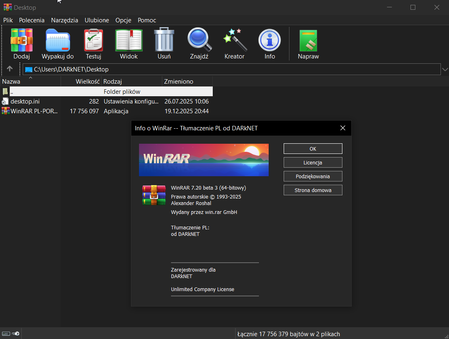Click the Info toolbar icon
The height and width of the screenshot is (339, 449).
point(269,40)
